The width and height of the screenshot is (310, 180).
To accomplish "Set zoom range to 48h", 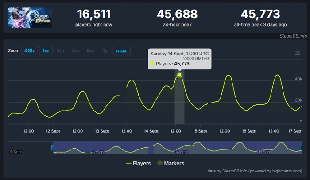I will tap(29, 50).
